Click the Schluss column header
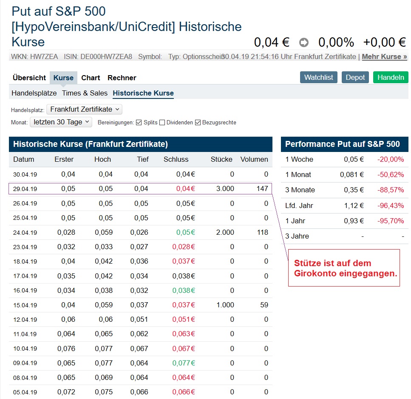The width and height of the screenshot is (411, 399). point(176,159)
